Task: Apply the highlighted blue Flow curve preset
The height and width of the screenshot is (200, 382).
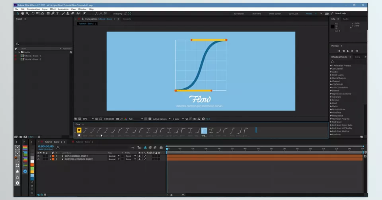Action: click(x=204, y=131)
